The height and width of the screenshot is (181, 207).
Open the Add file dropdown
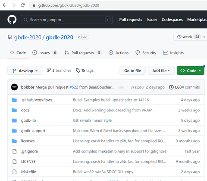click(x=161, y=71)
